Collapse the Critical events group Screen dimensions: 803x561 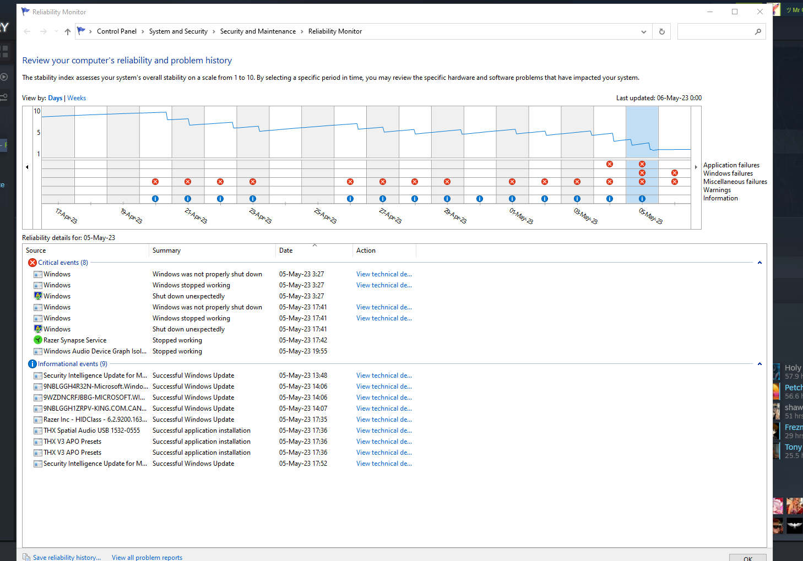click(759, 263)
